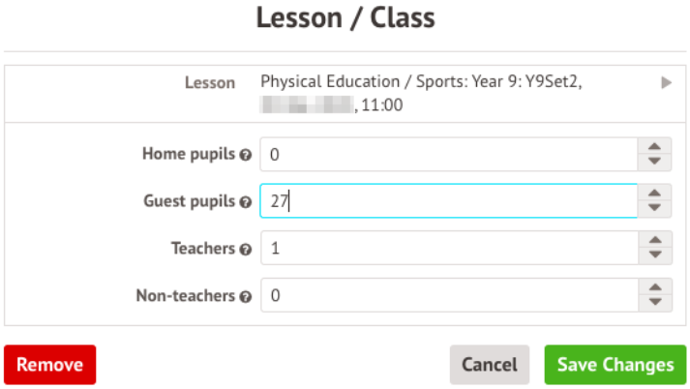Increase Guest pupils with up arrow
Image resolution: width=690 pixels, height=389 pixels.
coord(655,194)
